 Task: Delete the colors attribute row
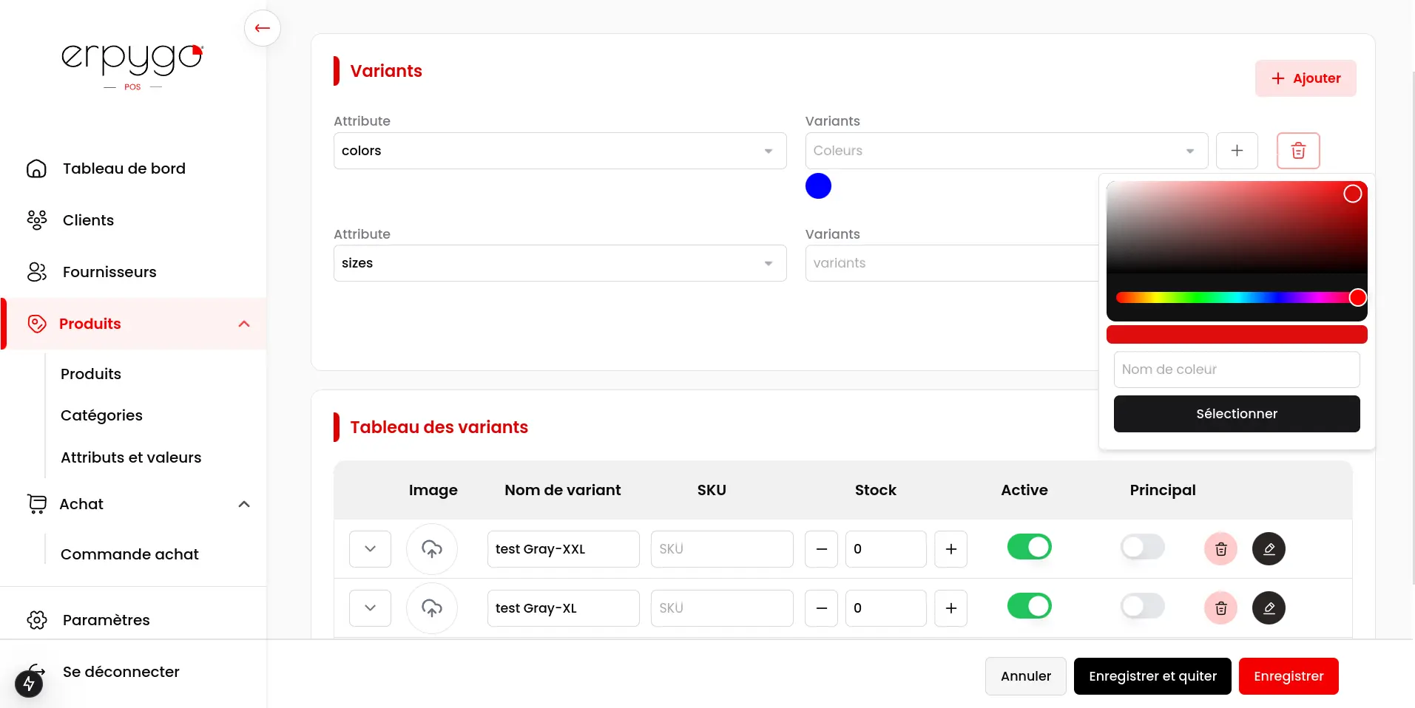pos(1297,151)
